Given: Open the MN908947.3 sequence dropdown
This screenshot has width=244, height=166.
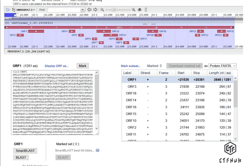Looking at the screenshot, I should coord(25,10).
